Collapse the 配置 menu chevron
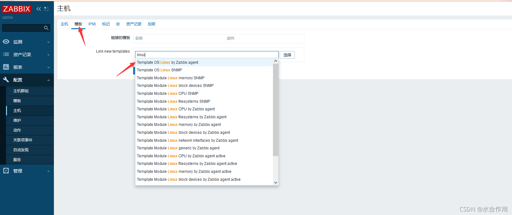Image resolution: width=512 pixels, height=215 pixels. point(49,80)
